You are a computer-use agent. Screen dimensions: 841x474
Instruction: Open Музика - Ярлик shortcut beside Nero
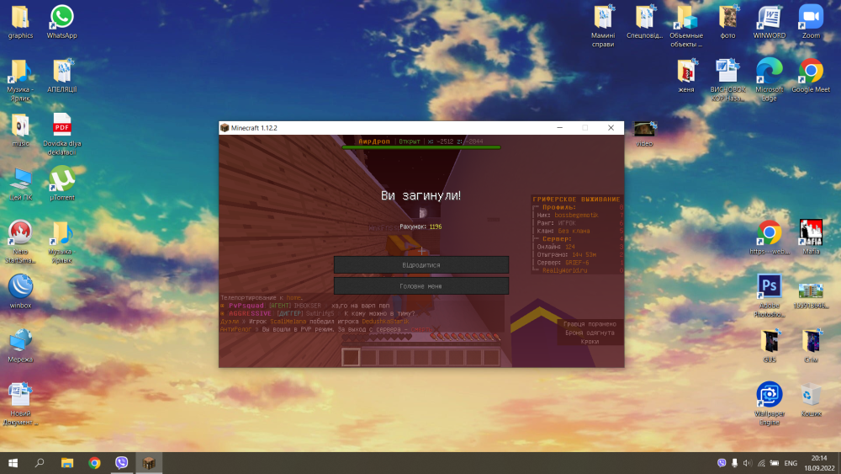61,242
